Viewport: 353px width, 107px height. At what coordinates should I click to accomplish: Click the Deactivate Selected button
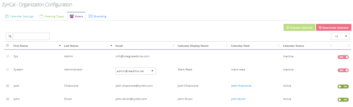coord(333,28)
